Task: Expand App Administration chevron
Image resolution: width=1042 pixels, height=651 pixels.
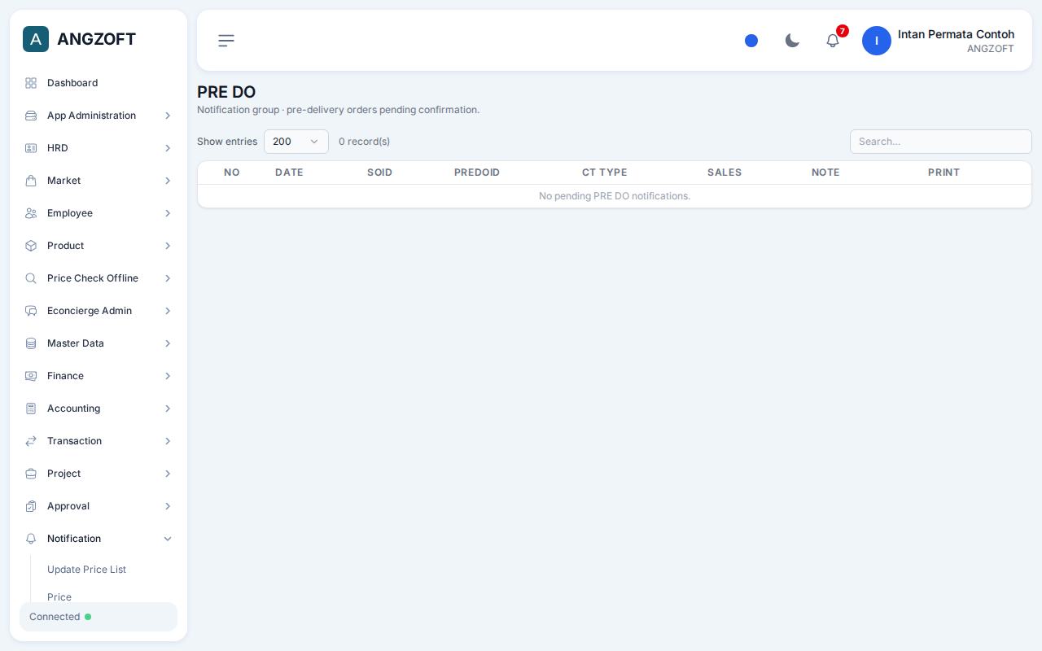Action: click(x=168, y=116)
